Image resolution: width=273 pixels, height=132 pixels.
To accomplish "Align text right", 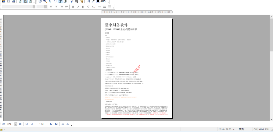I will tap(61, 7).
